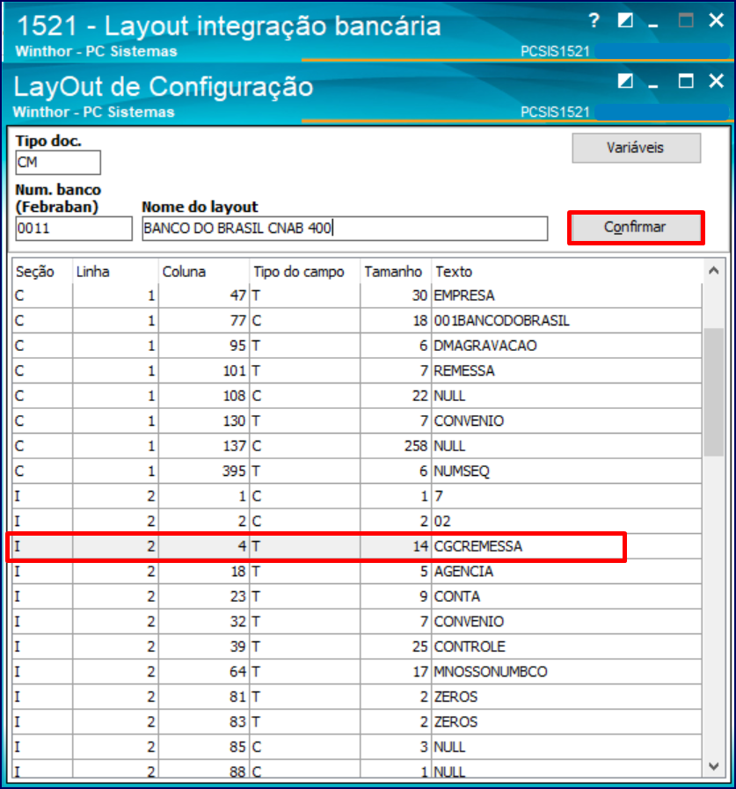Minimize the 1521 Layout integração bancária window
Screen dimensions: 736x789
tap(653, 26)
